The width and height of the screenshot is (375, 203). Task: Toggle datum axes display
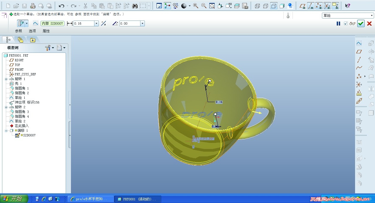(x=311, y=6)
